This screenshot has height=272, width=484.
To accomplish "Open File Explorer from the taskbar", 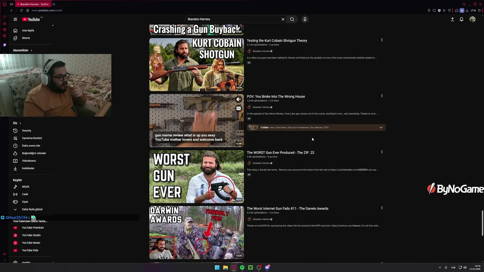I will [225, 267].
